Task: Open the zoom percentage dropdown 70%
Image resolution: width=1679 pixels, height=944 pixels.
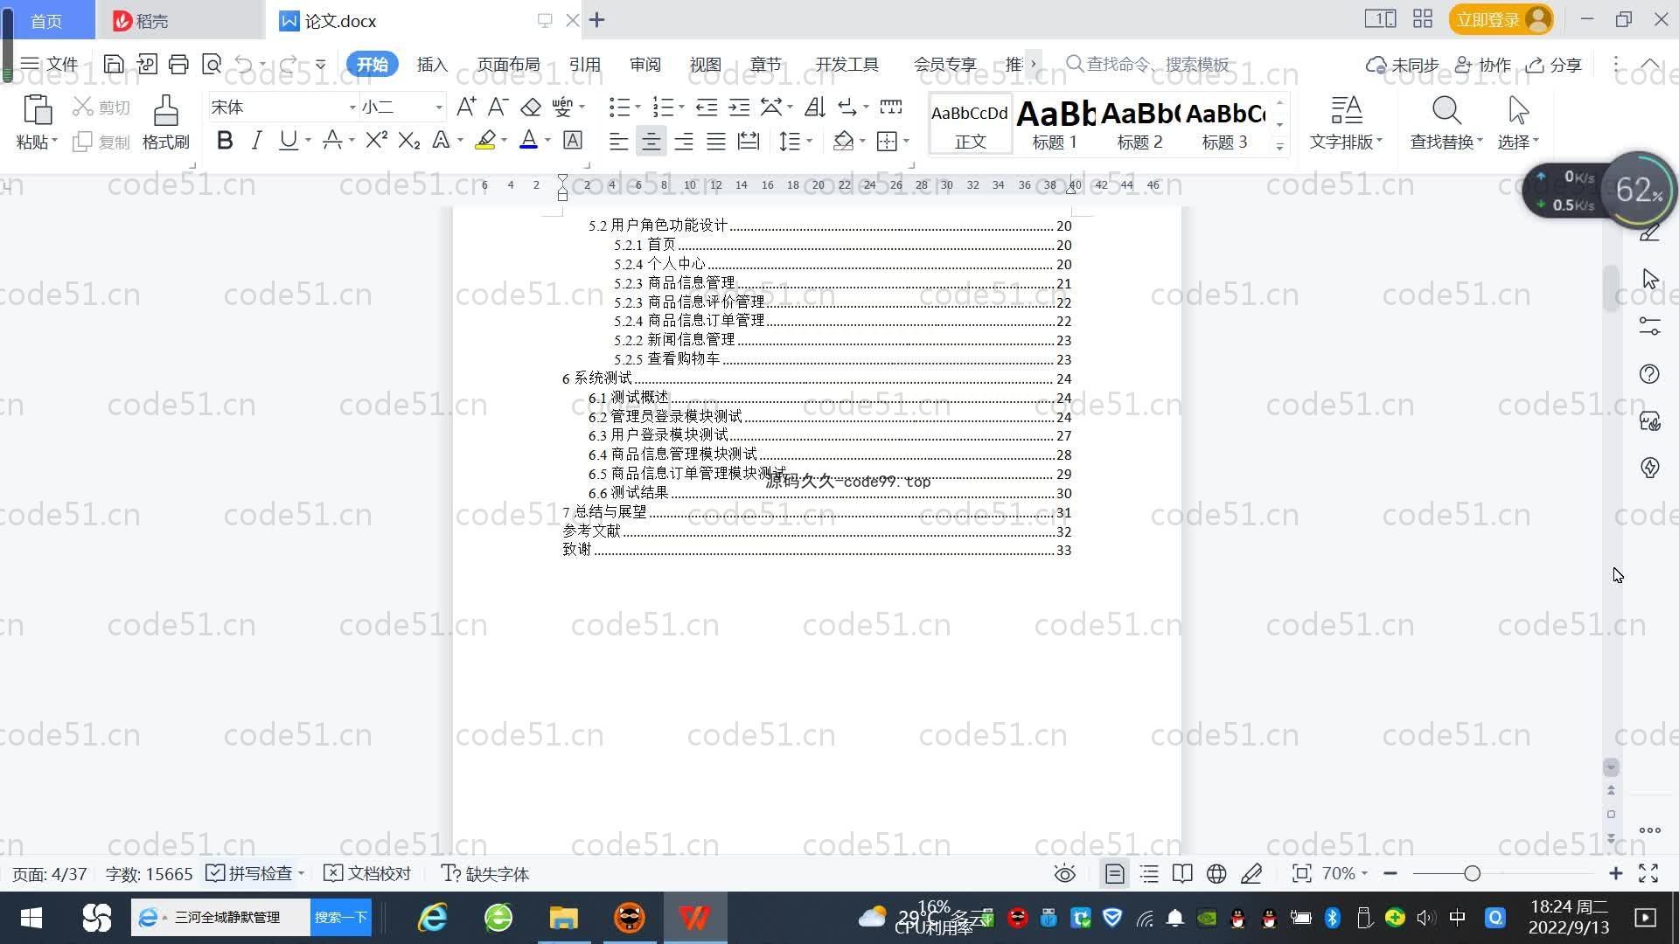Action: (1344, 873)
